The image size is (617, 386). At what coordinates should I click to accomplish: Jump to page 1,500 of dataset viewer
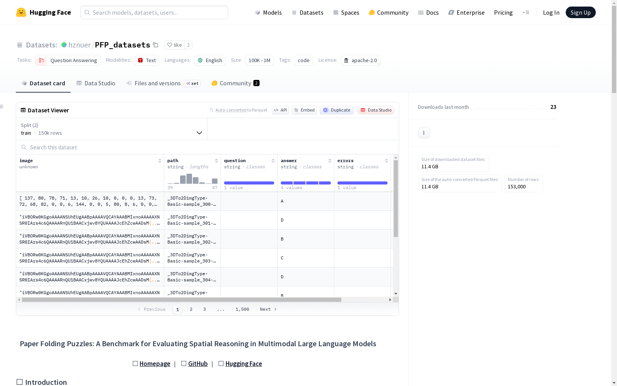pos(242,309)
